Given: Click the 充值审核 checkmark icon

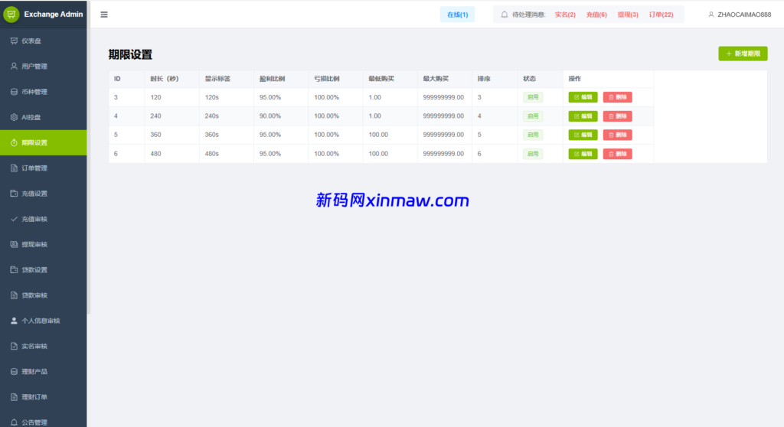Looking at the screenshot, I should coord(14,219).
